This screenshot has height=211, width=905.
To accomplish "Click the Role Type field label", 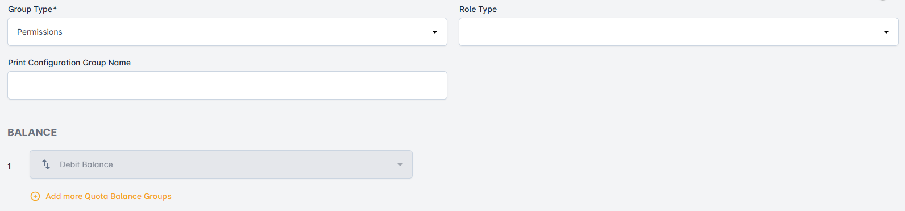I will pos(478,9).
